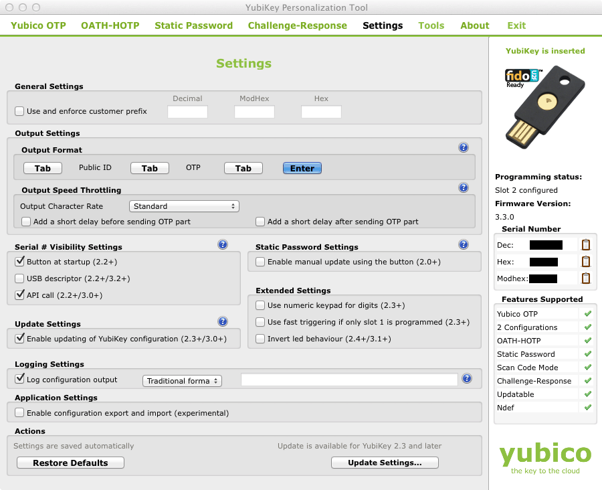
Task: Click the Challenge-Response supported checkmark
Action: (587, 381)
